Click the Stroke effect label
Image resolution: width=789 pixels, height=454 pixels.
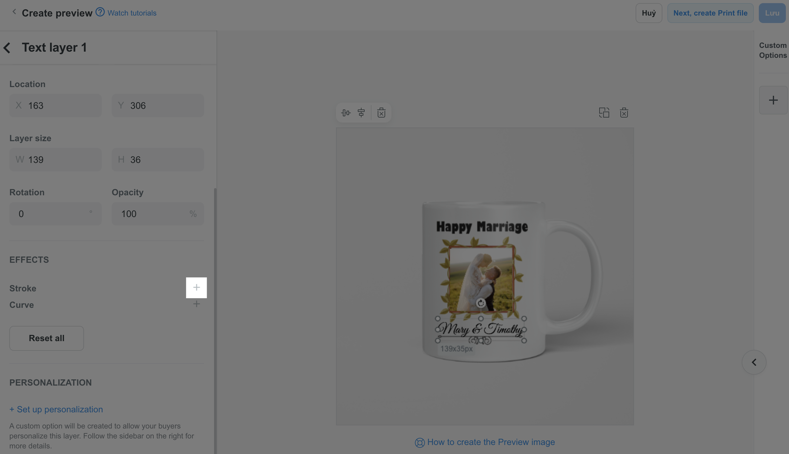click(x=23, y=288)
